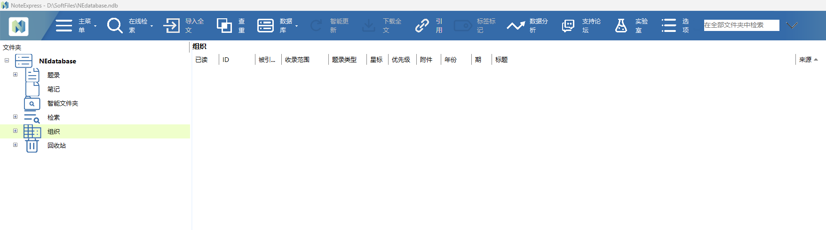Image resolution: width=826 pixels, height=230 pixels.
Task: Select the 笔记 folder label
Action: [x=54, y=89]
